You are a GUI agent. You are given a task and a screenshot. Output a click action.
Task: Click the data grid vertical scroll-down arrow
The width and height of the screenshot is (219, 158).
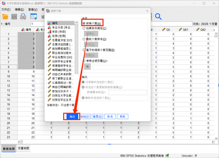pyautogui.click(x=216, y=138)
